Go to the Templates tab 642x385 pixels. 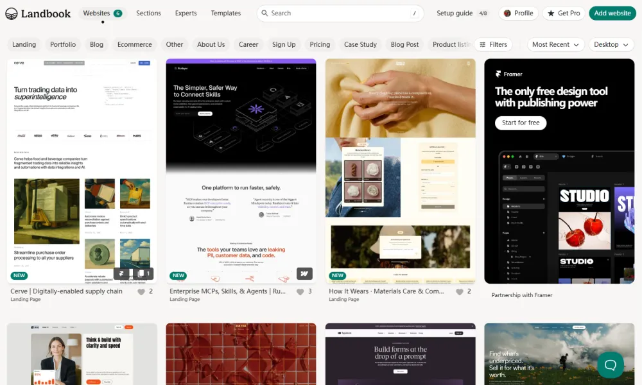(x=226, y=13)
